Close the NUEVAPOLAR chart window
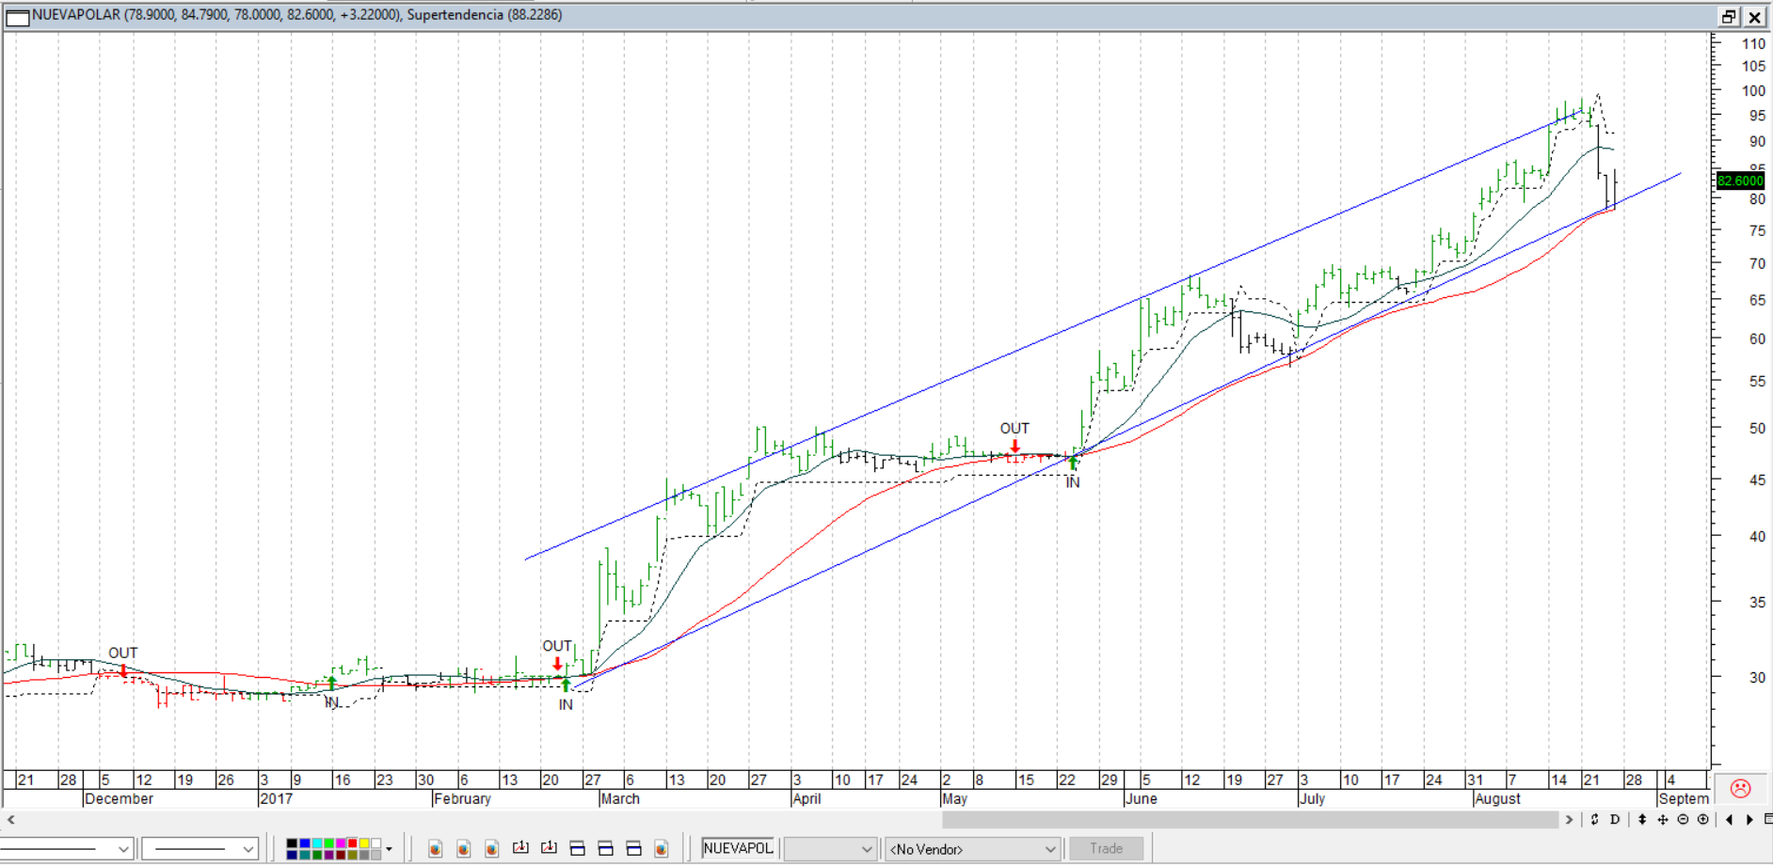The image size is (1773, 865). (x=1755, y=17)
